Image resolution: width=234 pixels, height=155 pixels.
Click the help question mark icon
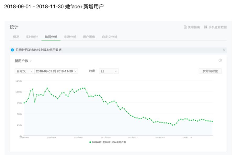point(220,60)
